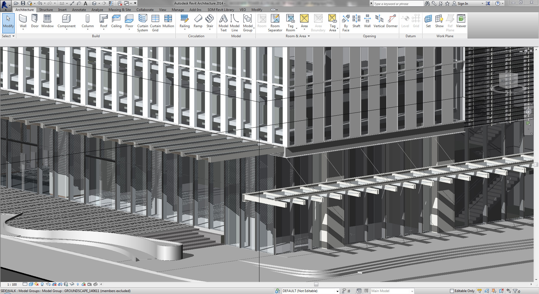Viewport: 539px width, 294px height.
Task: Activate the Railing tool
Action: tap(184, 22)
